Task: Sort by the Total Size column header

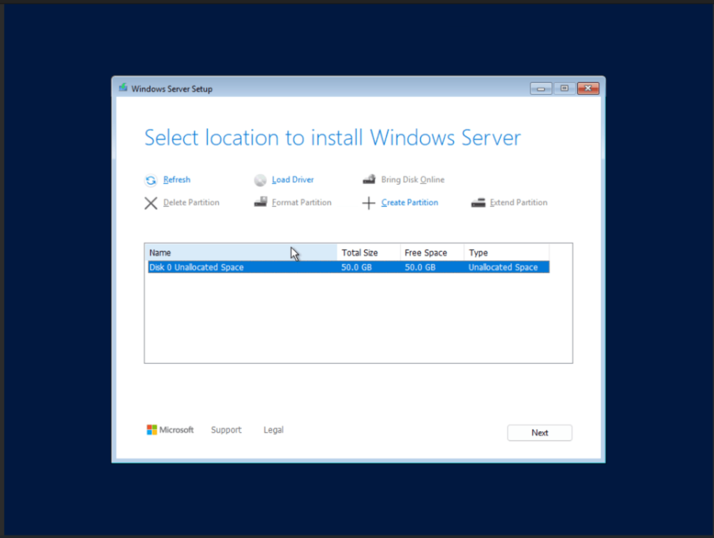Action: pos(369,252)
